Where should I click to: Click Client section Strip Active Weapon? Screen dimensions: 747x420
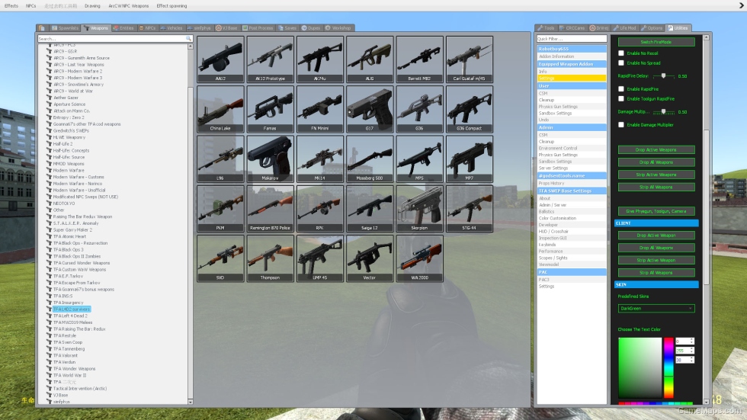click(656, 260)
